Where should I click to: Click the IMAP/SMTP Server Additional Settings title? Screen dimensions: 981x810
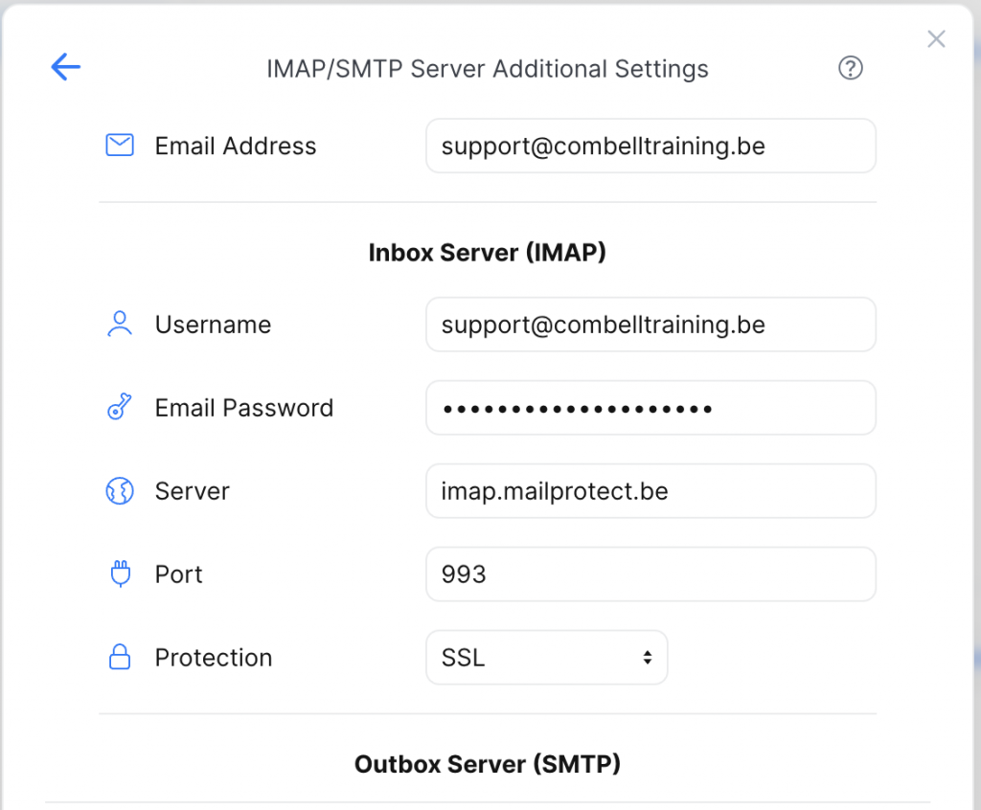[x=487, y=69]
